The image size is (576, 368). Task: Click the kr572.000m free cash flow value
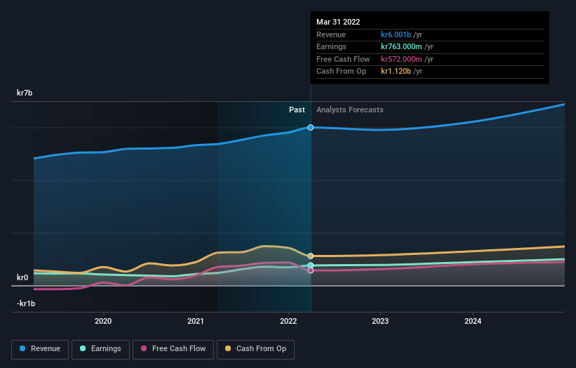click(401, 59)
